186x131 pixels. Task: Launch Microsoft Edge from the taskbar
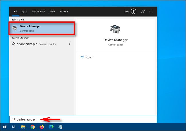click(51, 127)
